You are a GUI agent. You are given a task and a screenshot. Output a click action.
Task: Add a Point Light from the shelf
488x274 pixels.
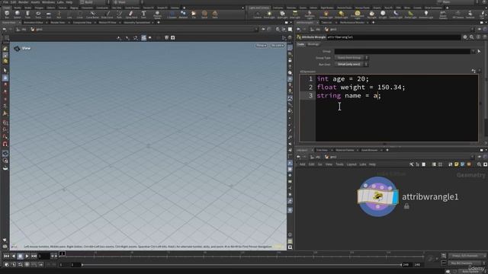(269, 14)
